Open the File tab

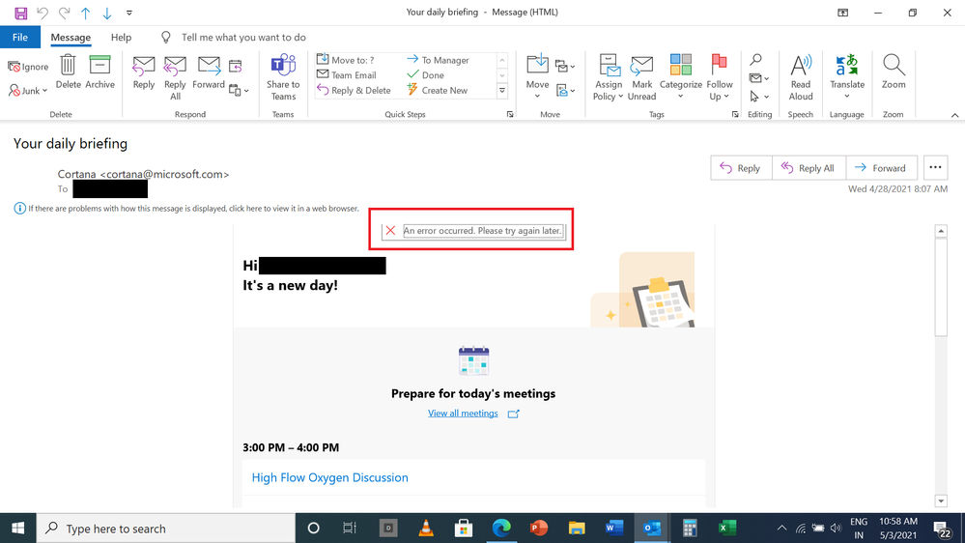[20, 37]
